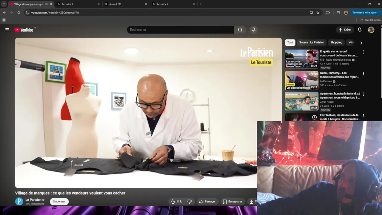Viewport: 382px width, 215px height.
Task: Click the Partager button
Action: click(207, 202)
